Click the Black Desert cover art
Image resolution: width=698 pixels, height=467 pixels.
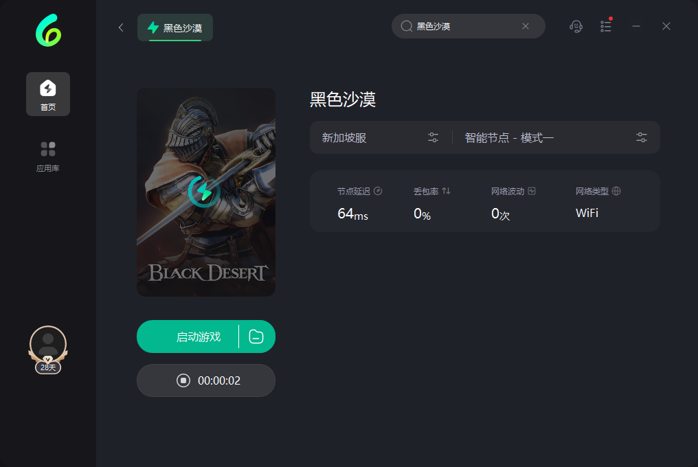206,192
